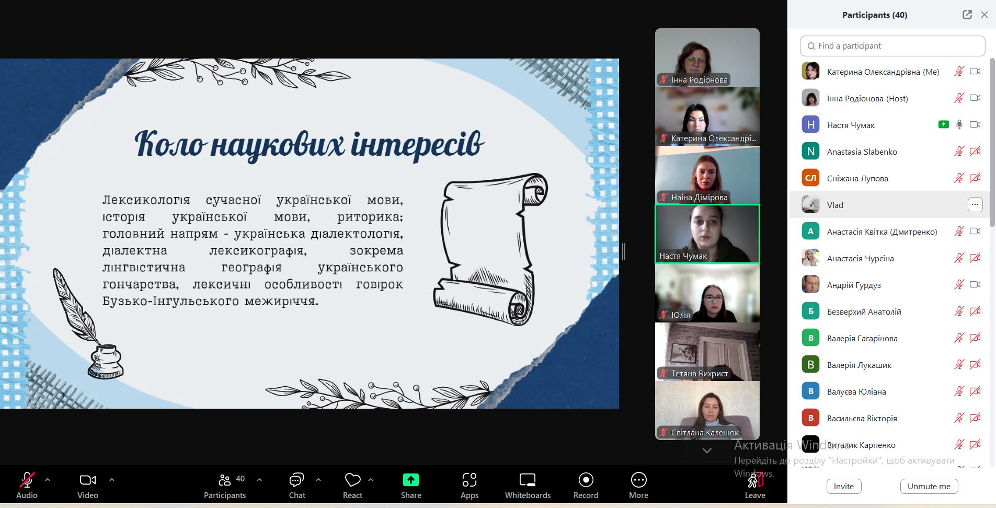The image size is (996, 508).
Task: Click the Invite button
Action: [843, 486]
